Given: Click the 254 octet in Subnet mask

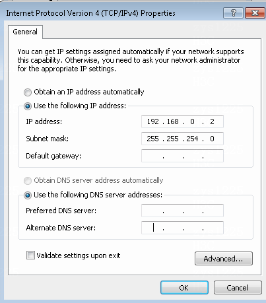Looking at the screenshot, I should [x=192, y=139].
